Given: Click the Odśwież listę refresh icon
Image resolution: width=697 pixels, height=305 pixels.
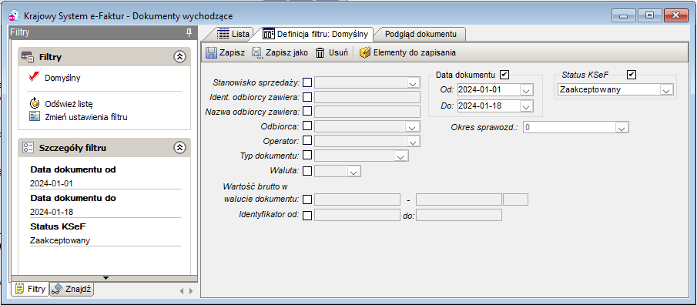Looking at the screenshot, I should click(35, 104).
